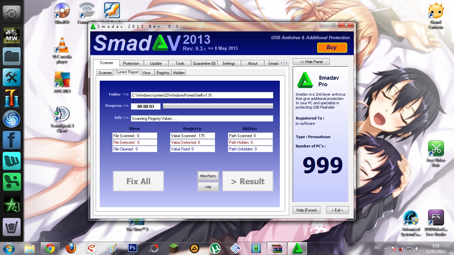Open the recycle bin dock icon

pyautogui.click(x=12, y=227)
